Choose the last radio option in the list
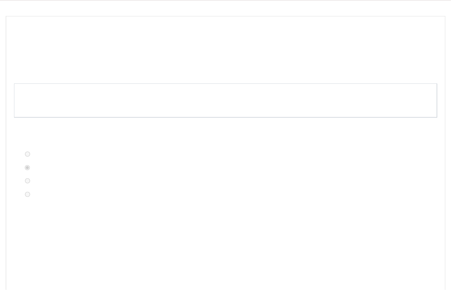Viewport: 451px width, 290px height. point(28,194)
